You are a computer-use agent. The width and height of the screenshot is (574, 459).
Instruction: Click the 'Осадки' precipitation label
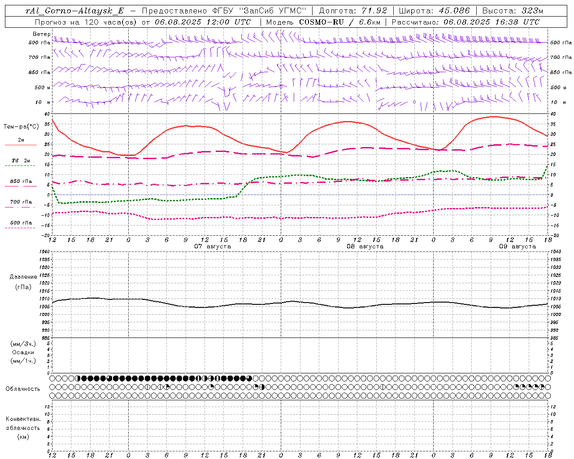click(23, 352)
